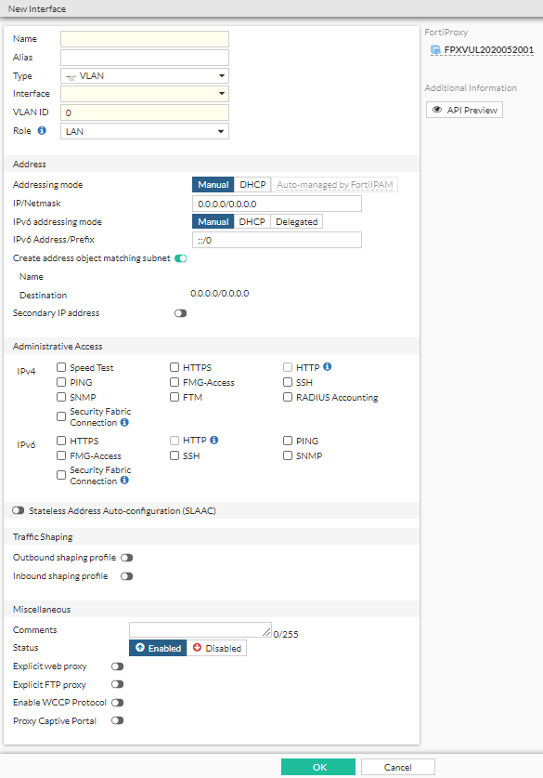Toggle Secondary IP address on
The image size is (543, 778).
tap(180, 312)
